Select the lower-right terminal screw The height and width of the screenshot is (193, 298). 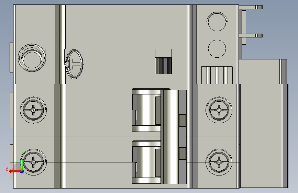(219, 162)
